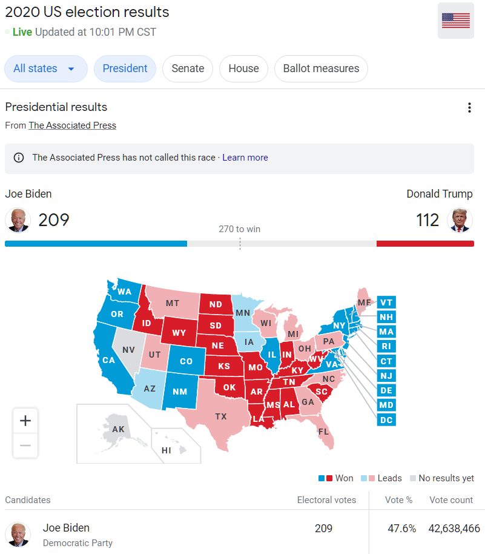Zoom in the map with plus button
The image size is (485, 554).
pyautogui.click(x=25, y=421)
